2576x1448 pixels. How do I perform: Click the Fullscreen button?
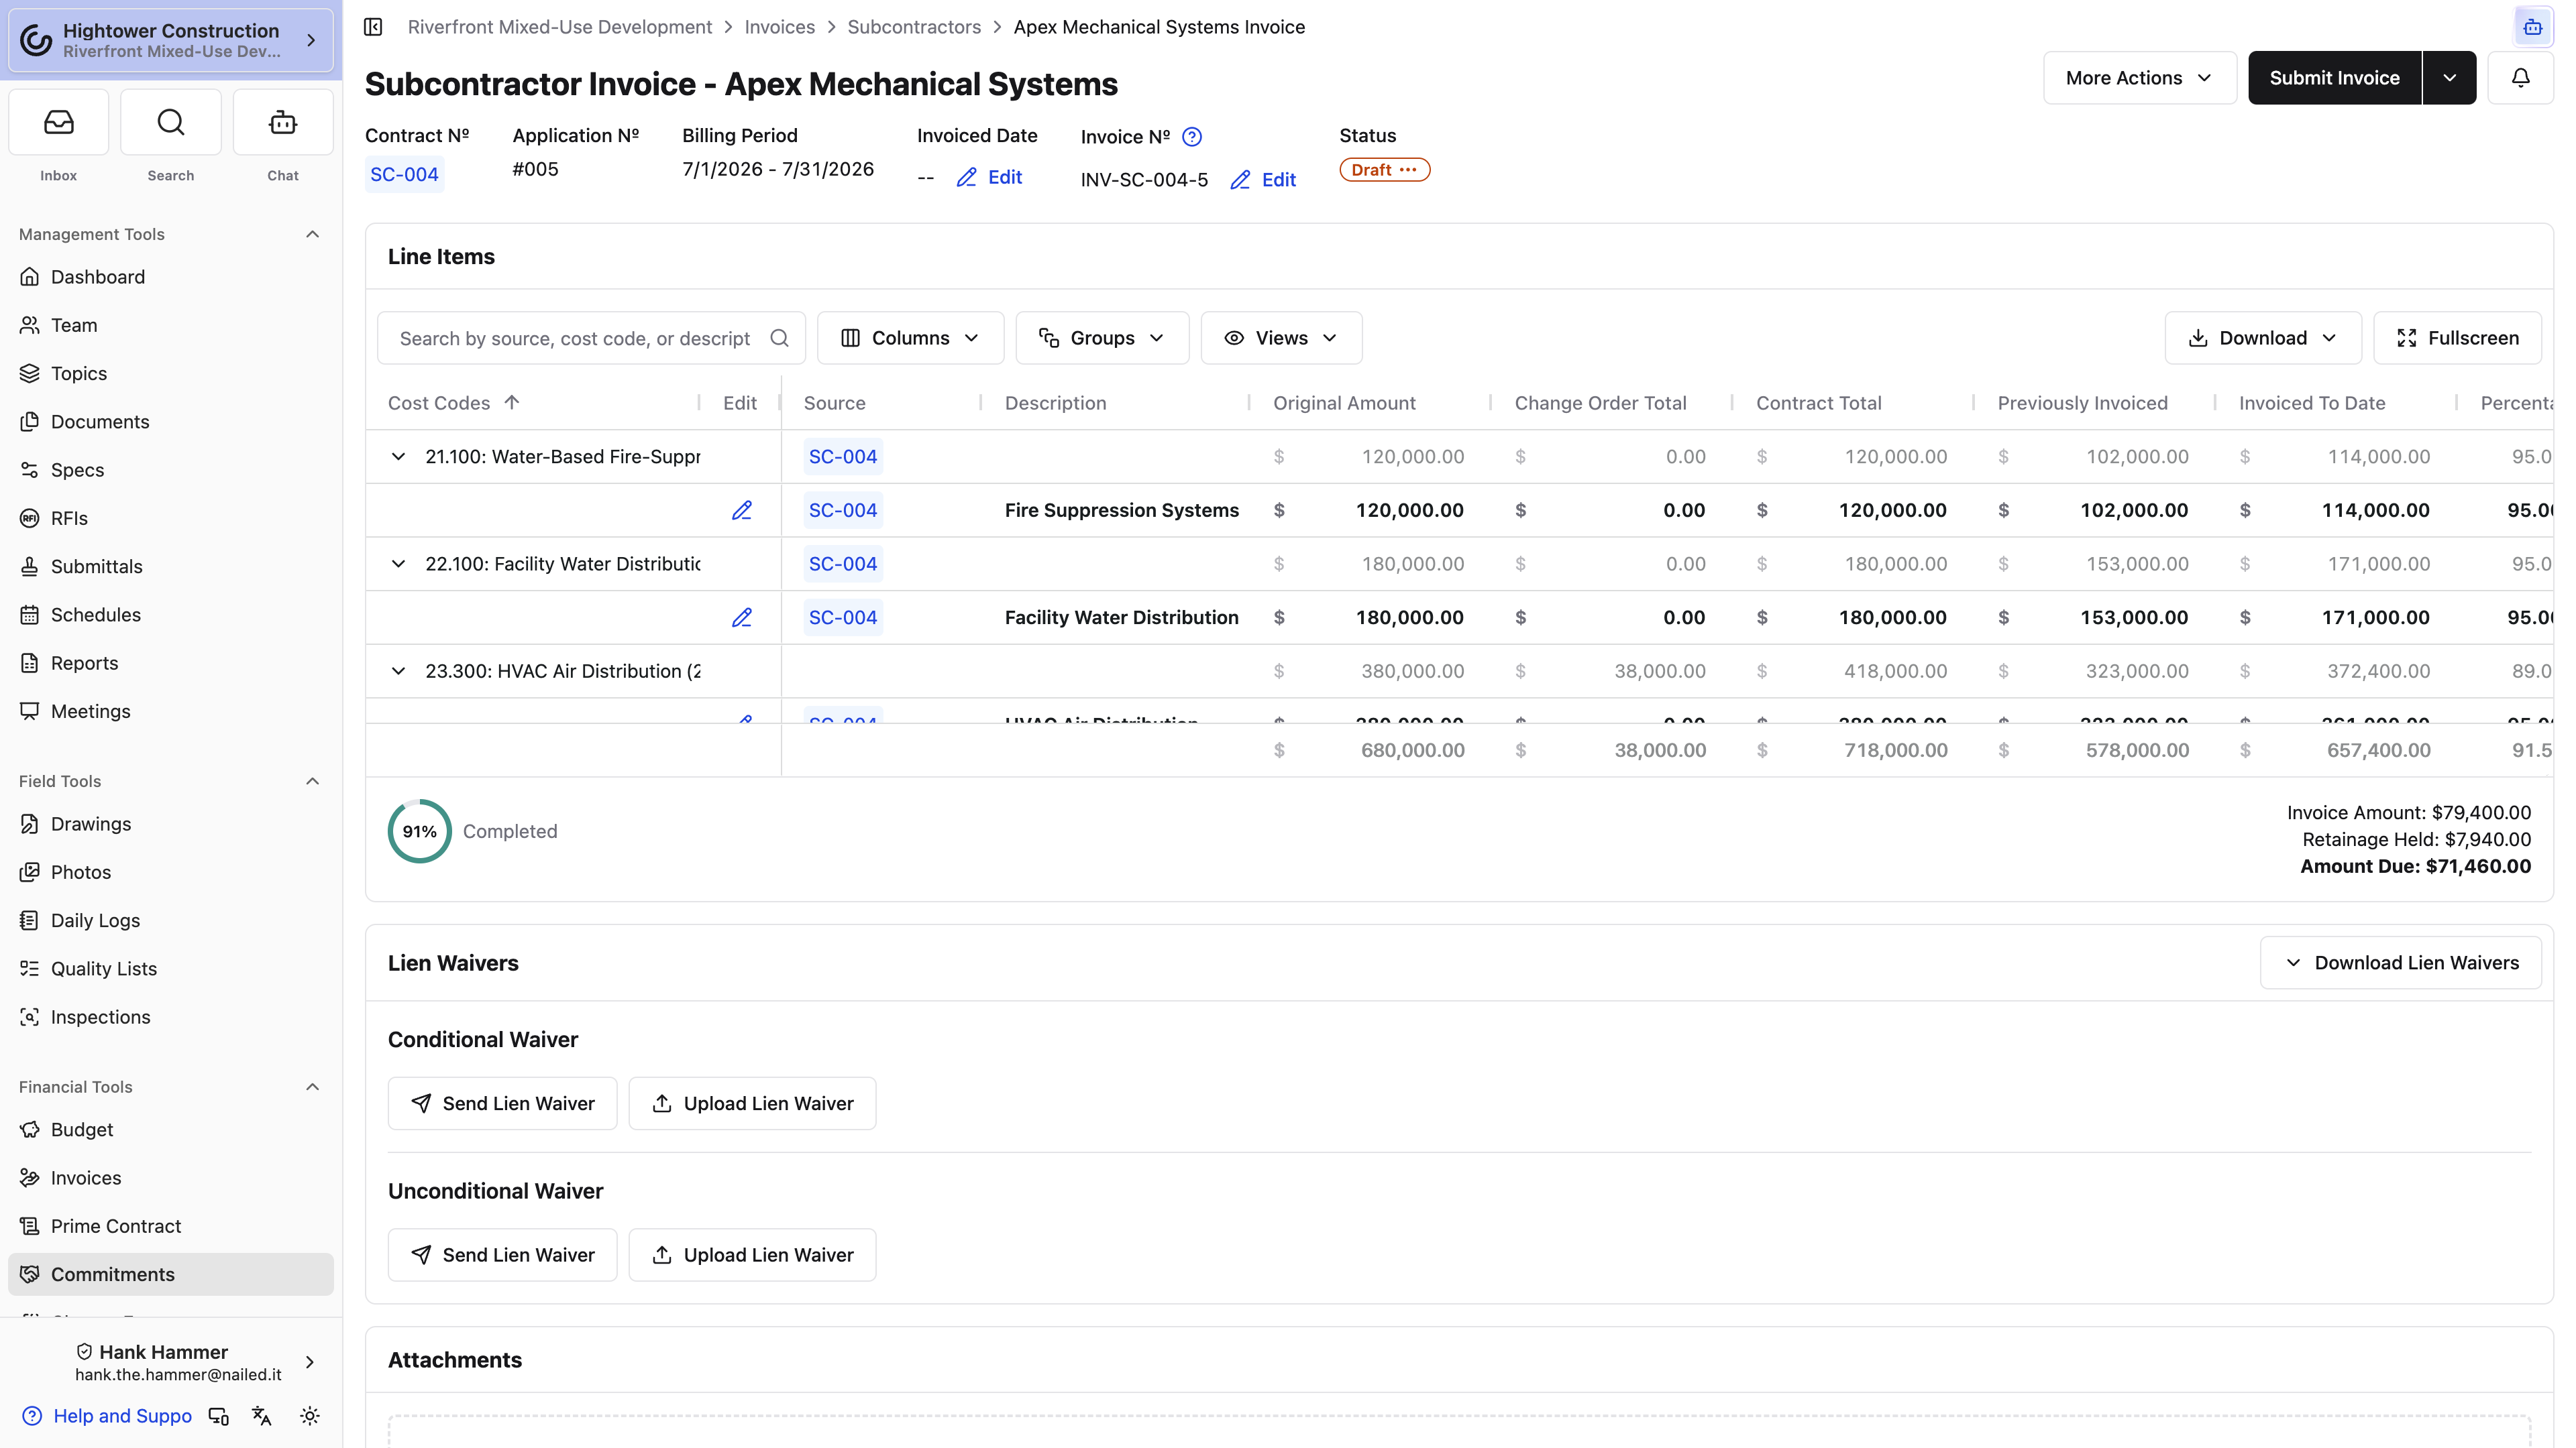[2457, 339]
